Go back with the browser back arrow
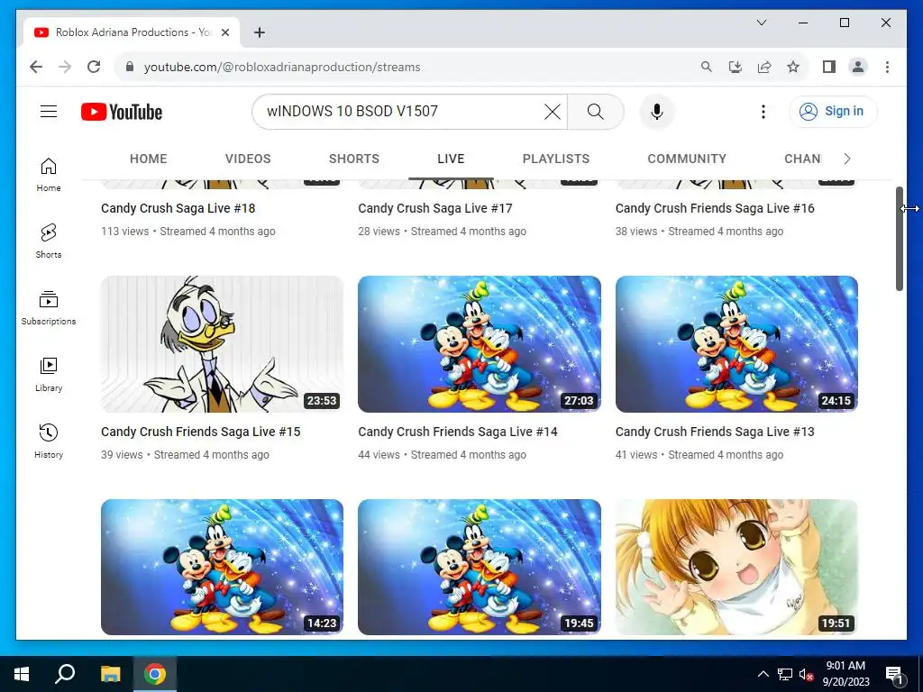 coord(36,67)
